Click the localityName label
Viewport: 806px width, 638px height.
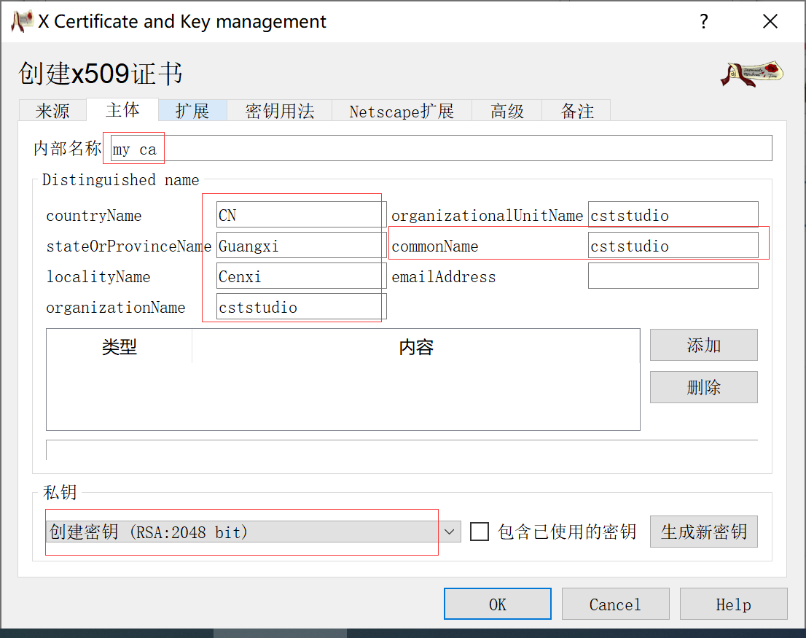click(x=98, y=277)
